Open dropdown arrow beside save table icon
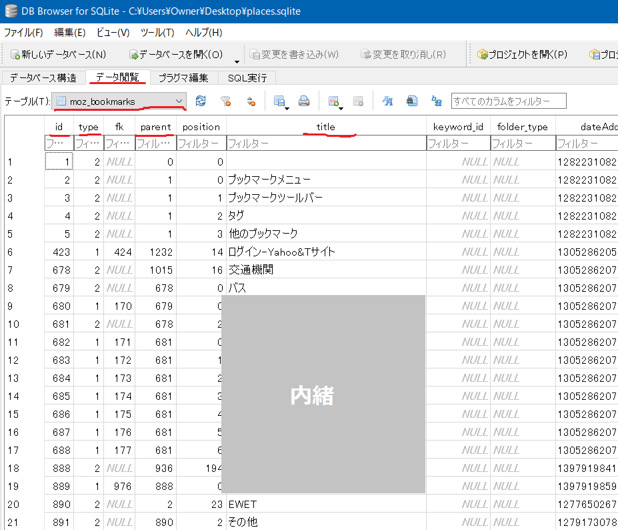This screenshot has width=618, height=530. coord(287,109)
